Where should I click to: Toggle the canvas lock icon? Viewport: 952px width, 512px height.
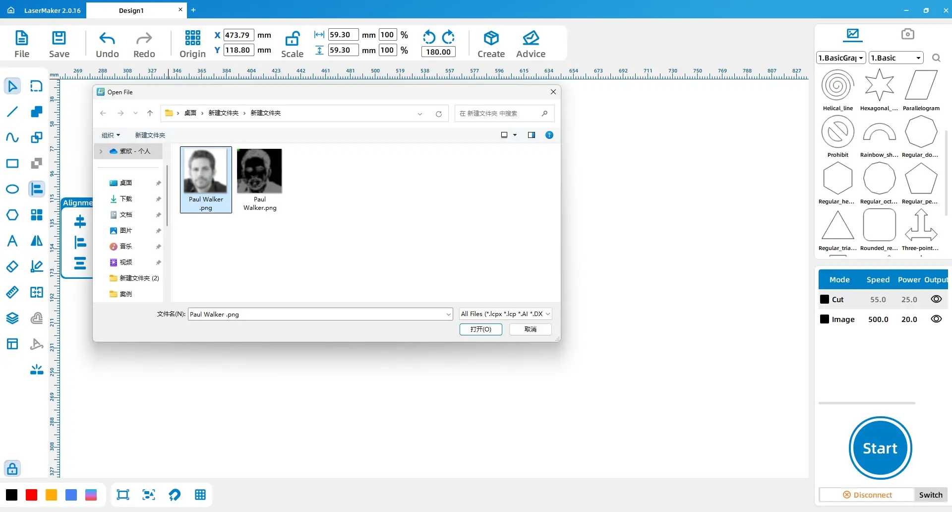tap(12, 468)
